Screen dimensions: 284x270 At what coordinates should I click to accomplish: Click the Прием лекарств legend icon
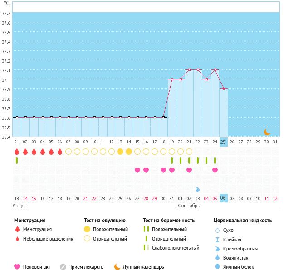[x=64, y=267]
